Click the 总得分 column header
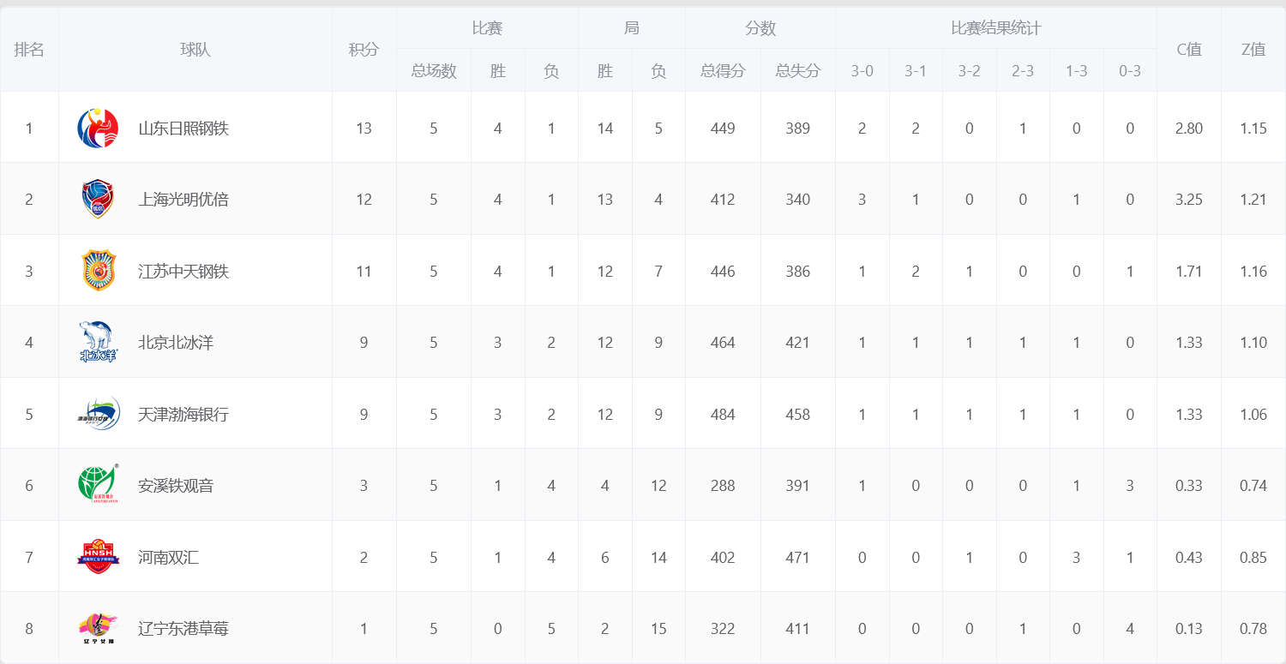The width and height of the screenshot is (1286, 664). [x=723, y=71]
